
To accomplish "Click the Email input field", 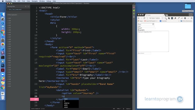I will pyautogui.click(x=148, y=28).
